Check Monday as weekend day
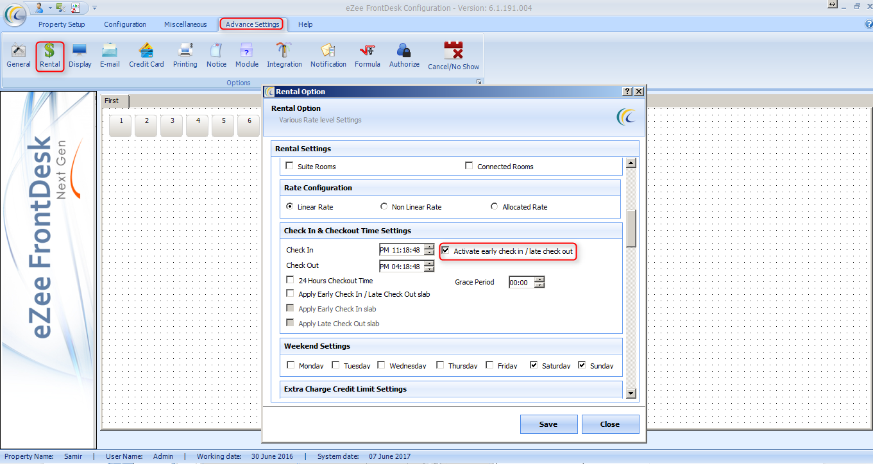The image size is (873, 464). click(x=291, y=365)
